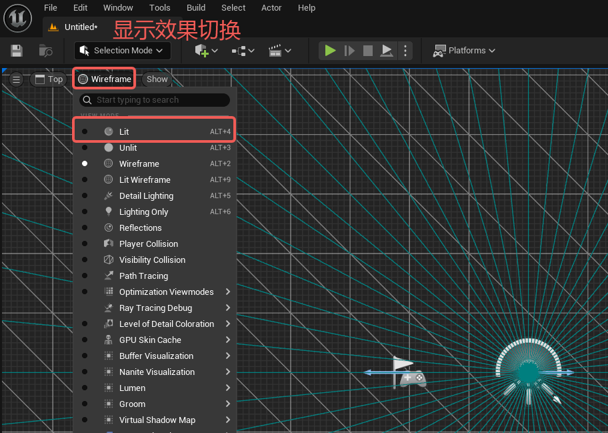Click the Reflections icon
The image size is (608, 433).
coord(109,228)
